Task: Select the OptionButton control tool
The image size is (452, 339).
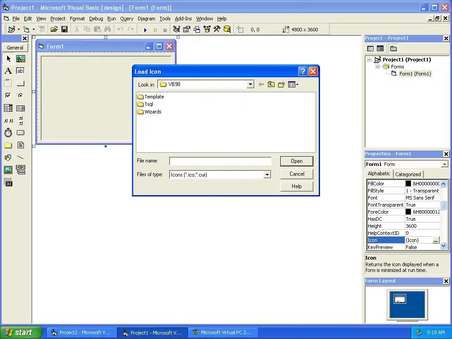Action: point(20,95)
